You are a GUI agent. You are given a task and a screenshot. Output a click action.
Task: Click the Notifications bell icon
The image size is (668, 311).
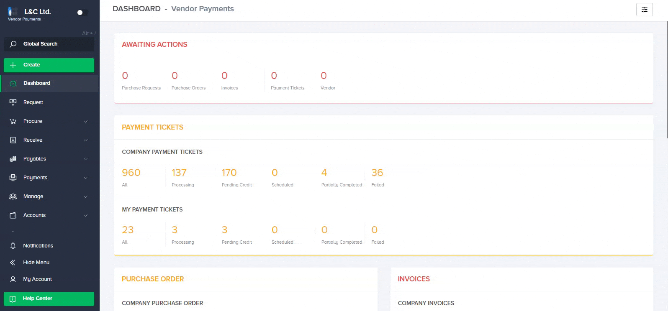click(13, 246)
